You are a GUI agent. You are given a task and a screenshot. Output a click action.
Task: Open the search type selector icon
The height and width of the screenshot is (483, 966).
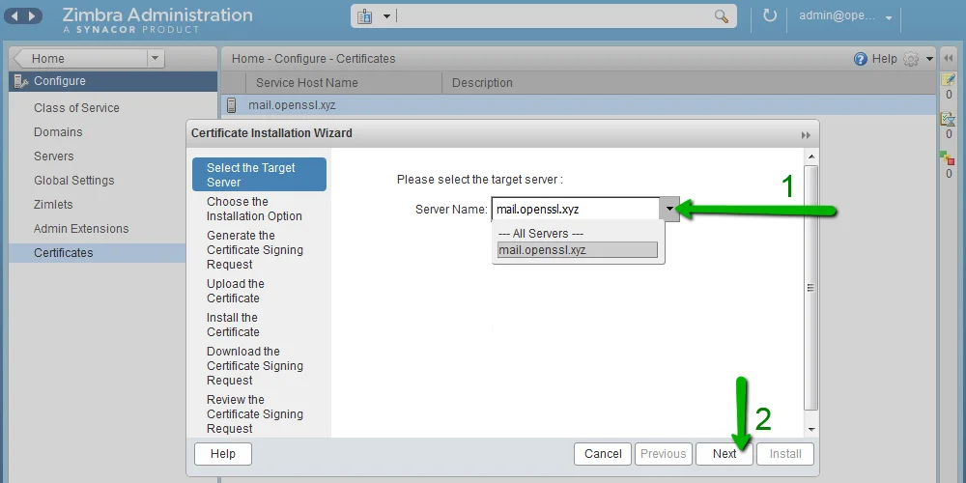pyautogui.click(x=373, y=16)
